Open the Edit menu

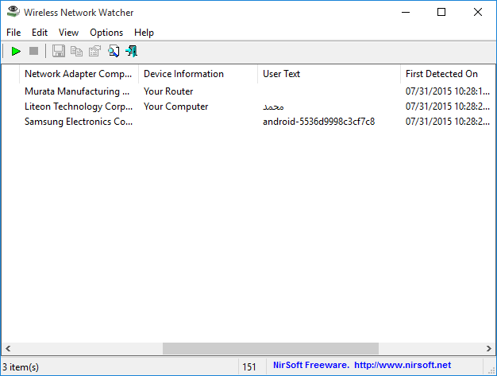click(40, 33)
